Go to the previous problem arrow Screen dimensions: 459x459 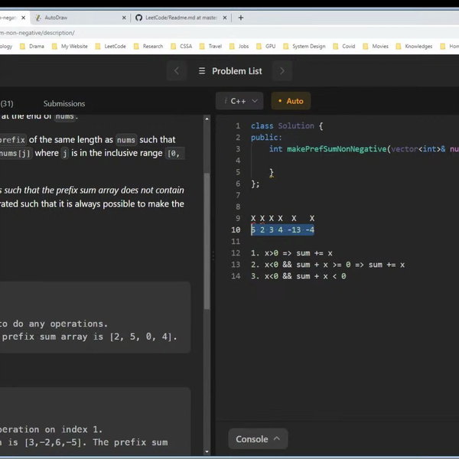pos(177,71)
